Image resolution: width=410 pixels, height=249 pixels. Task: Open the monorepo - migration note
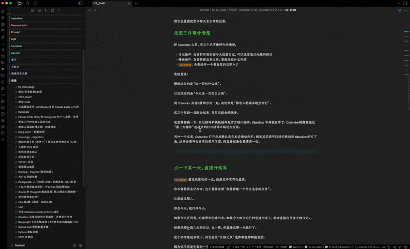pyautogui.click(x=31, y=137)
